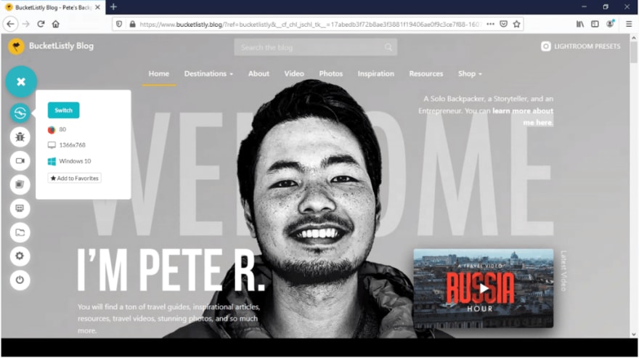Open page actions three-dot menu
The width and height of the screenshot is (639, 358).
point(490,24)
